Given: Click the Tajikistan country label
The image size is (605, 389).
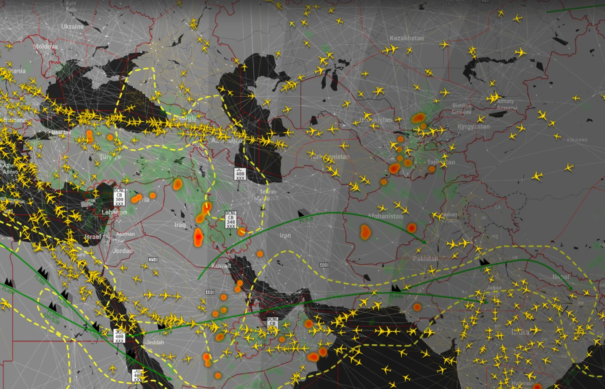Looking at the screenshot, I should point(441,162).
